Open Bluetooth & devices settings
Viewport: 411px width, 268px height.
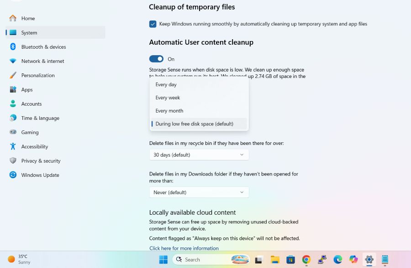click(x=55, y=47)
